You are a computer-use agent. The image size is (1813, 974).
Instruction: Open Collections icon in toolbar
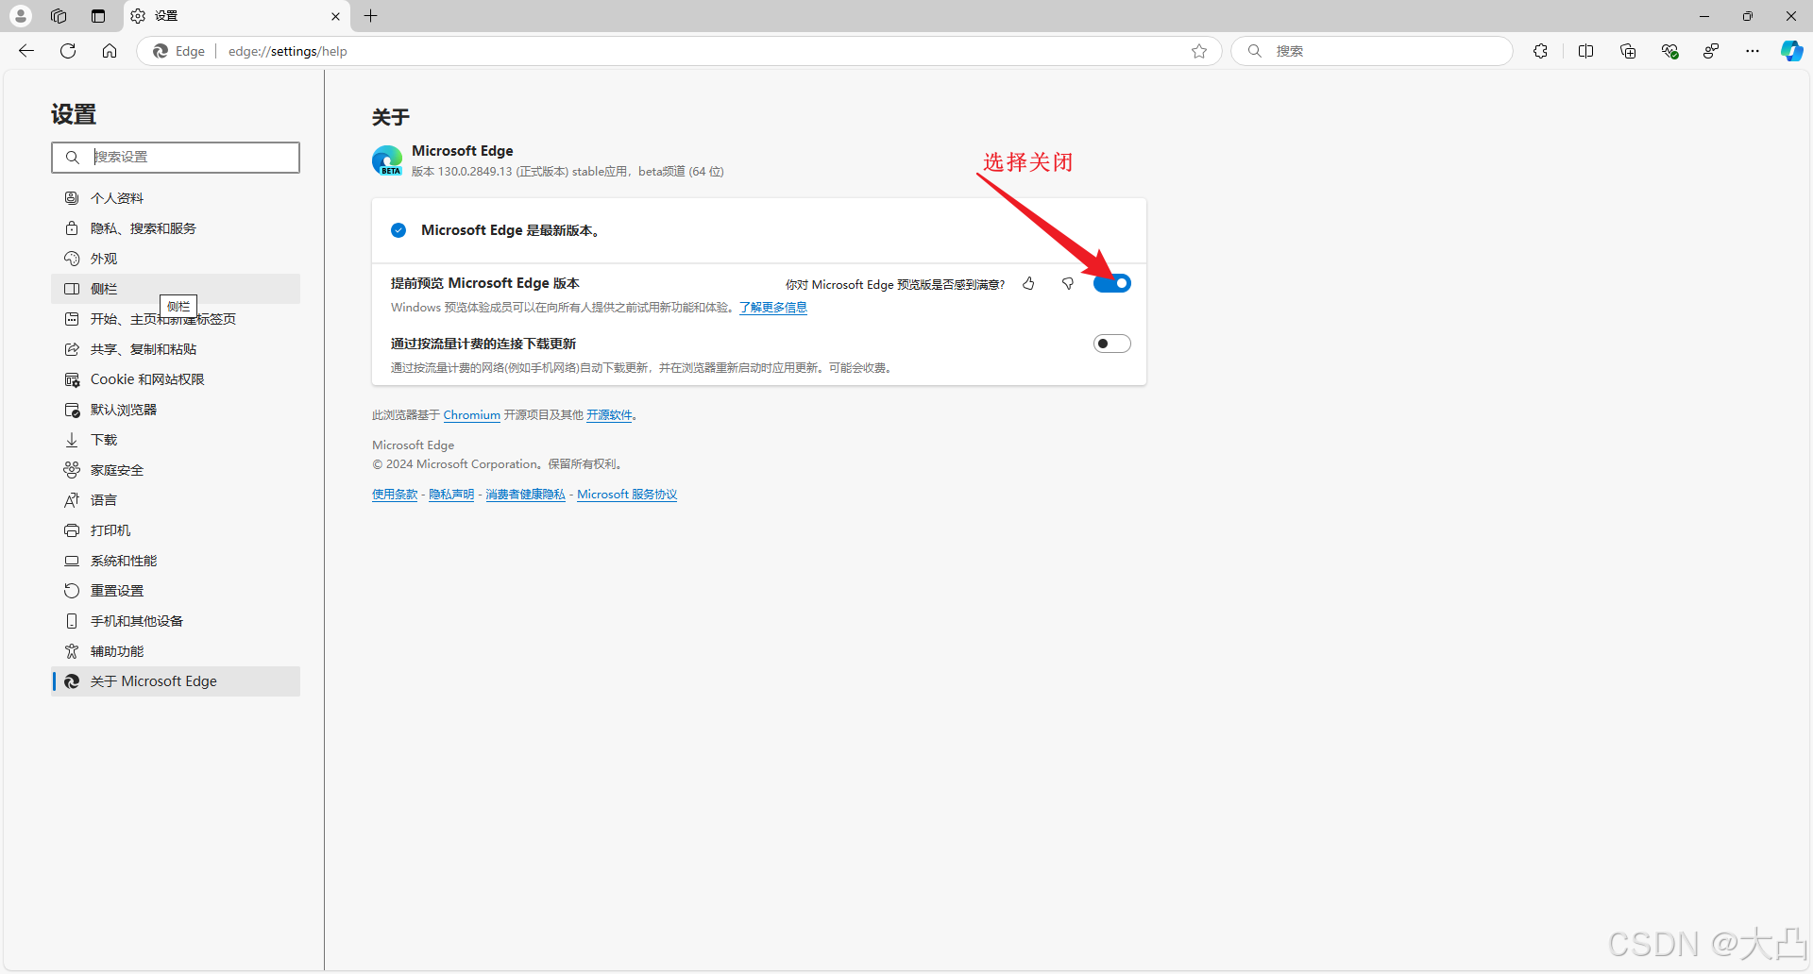coord(1628,51)
